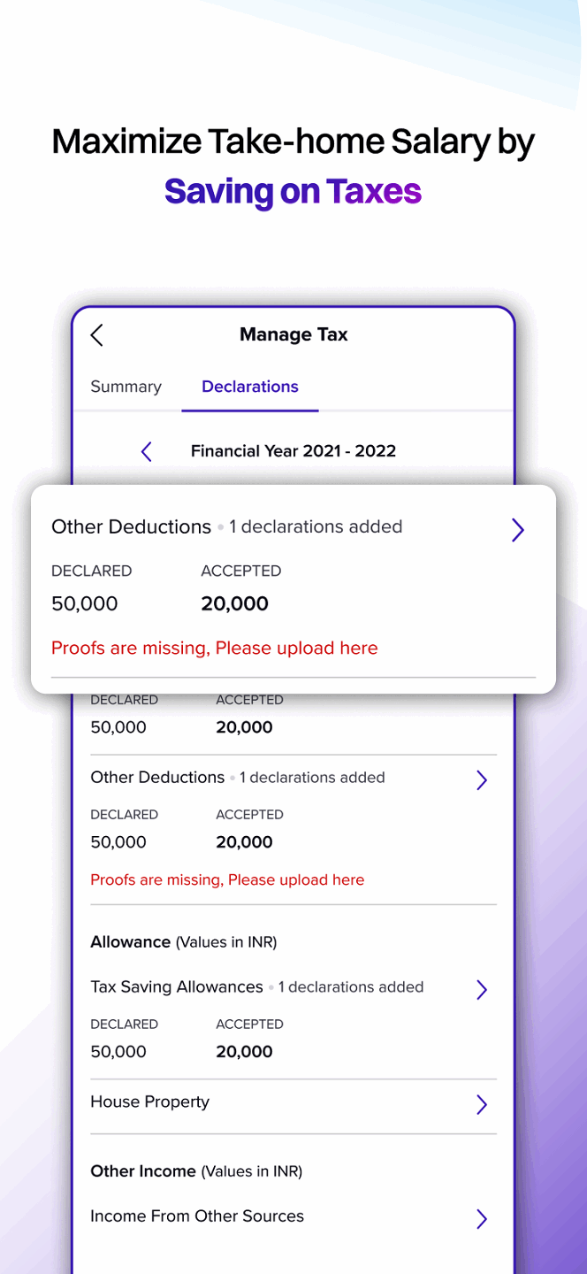Screen dimensions: 587x1274
Task: Expand Tax Saving Allowances with its chevron
Action: click(482, 989)
